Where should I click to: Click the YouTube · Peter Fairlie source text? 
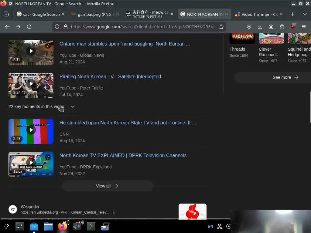(81, 88)
